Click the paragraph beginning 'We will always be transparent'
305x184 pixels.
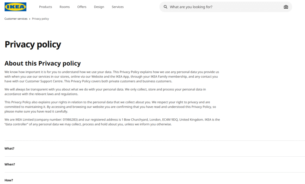pos(105,92)
